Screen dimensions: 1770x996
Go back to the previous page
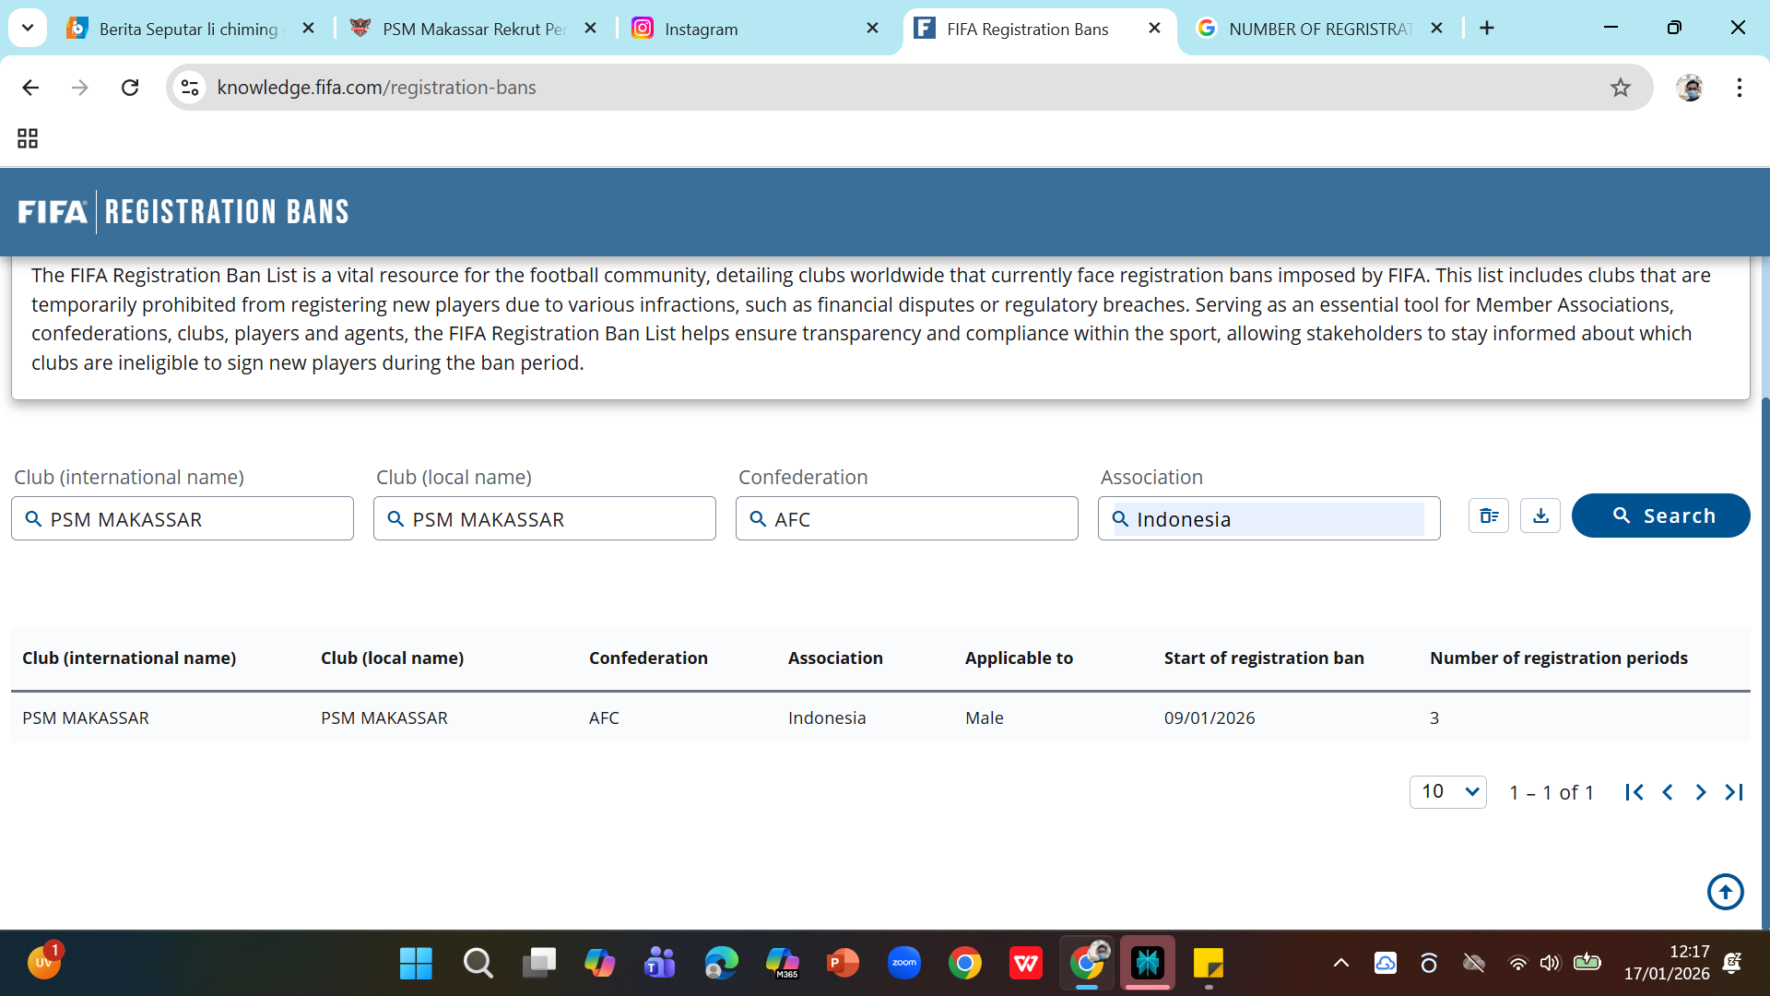[x=30, y=88]
